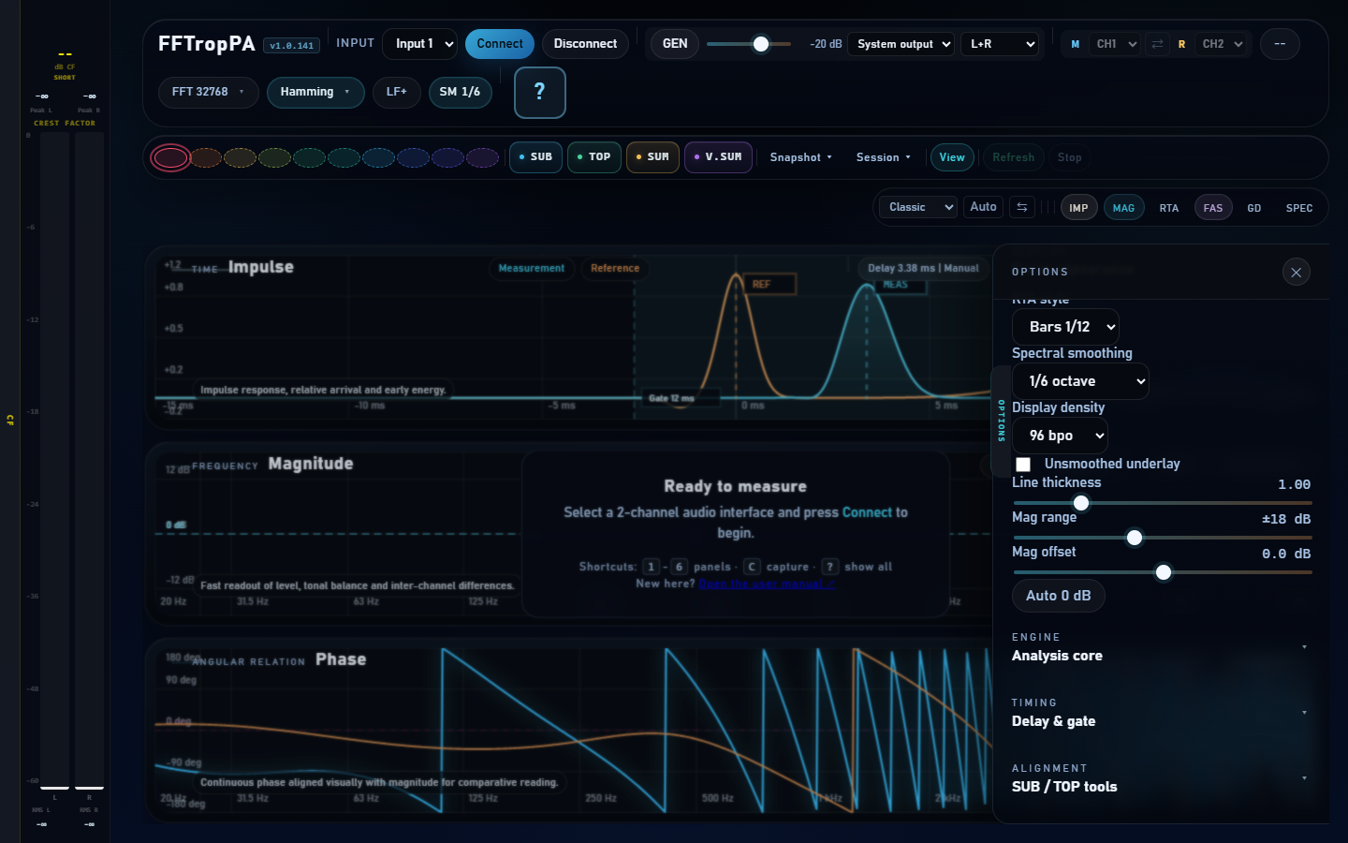Click the Refresh button
Viewport: 1348px width, 843px height.
(1013, 157)
